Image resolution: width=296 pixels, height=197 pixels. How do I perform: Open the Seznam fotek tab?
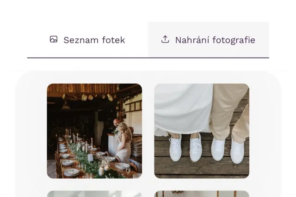[x=87, y=40]
